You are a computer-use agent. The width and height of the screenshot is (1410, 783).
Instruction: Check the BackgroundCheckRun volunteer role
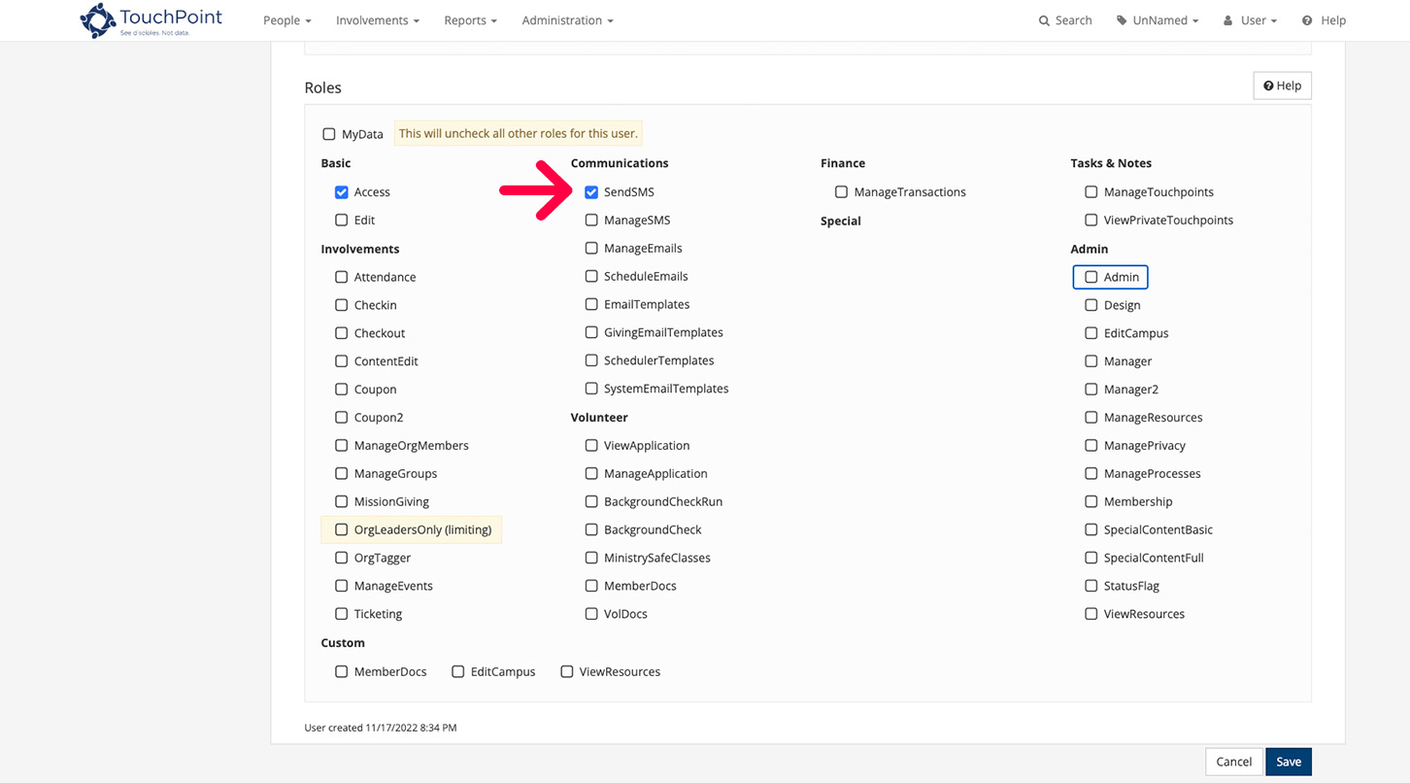pos(591,501)
